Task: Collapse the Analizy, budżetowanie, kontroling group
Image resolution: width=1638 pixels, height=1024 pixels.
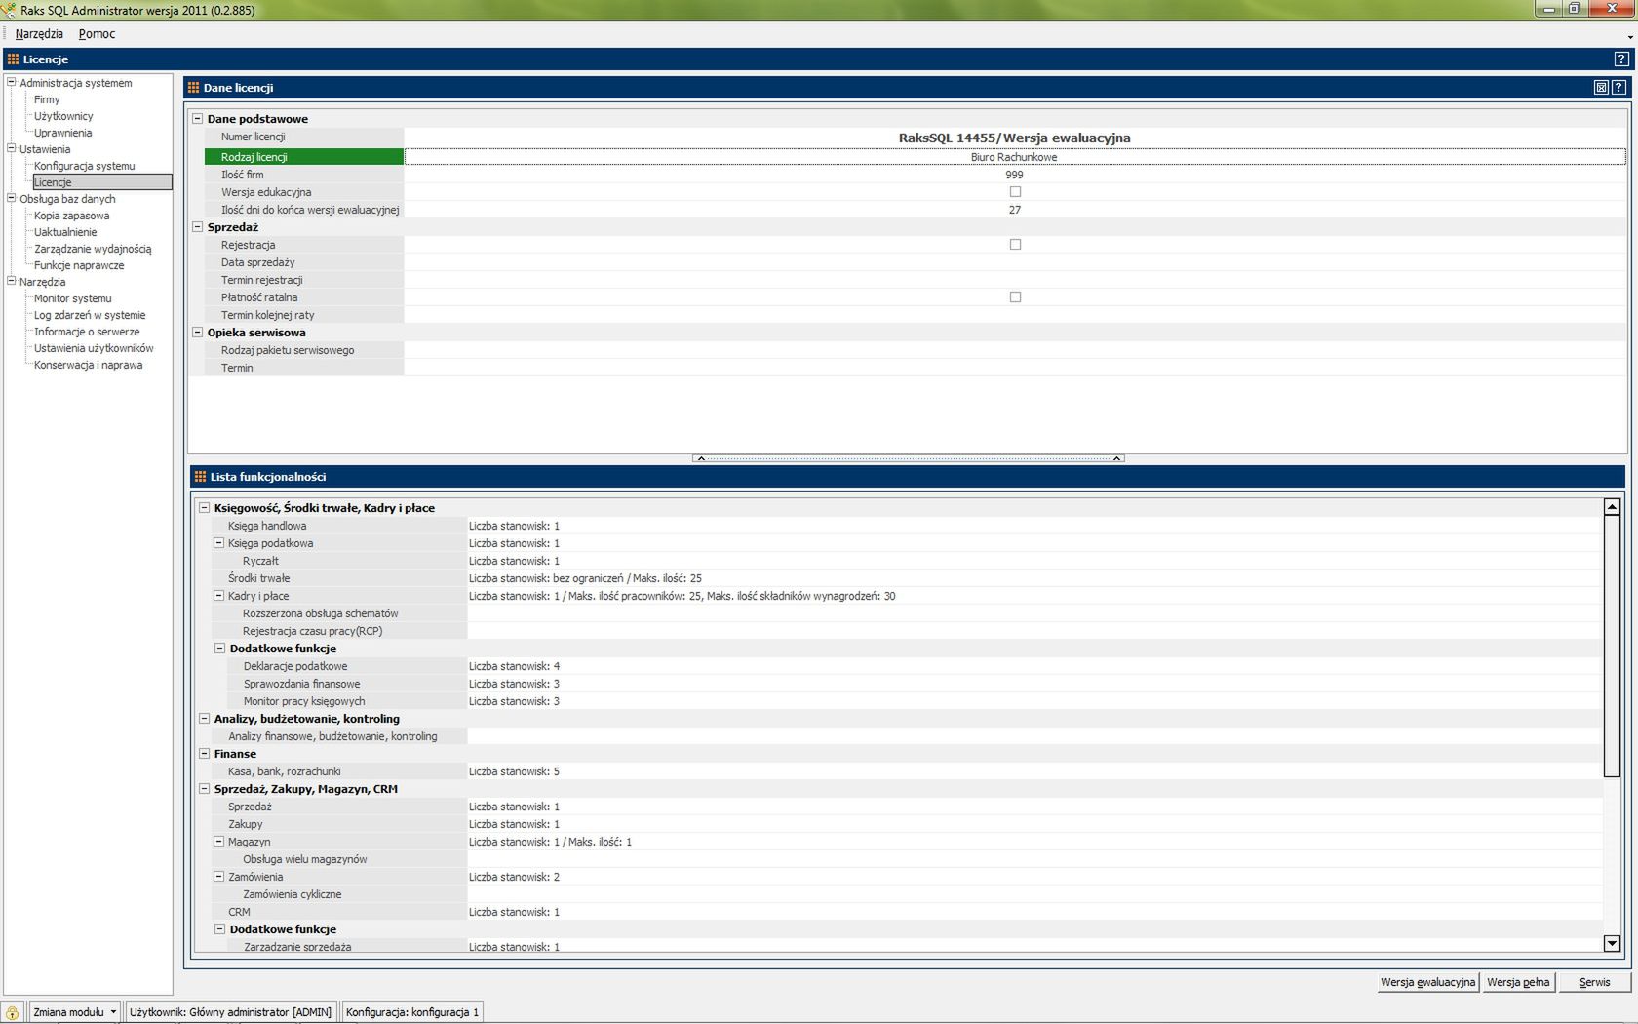Action: [x=204, y=719]
